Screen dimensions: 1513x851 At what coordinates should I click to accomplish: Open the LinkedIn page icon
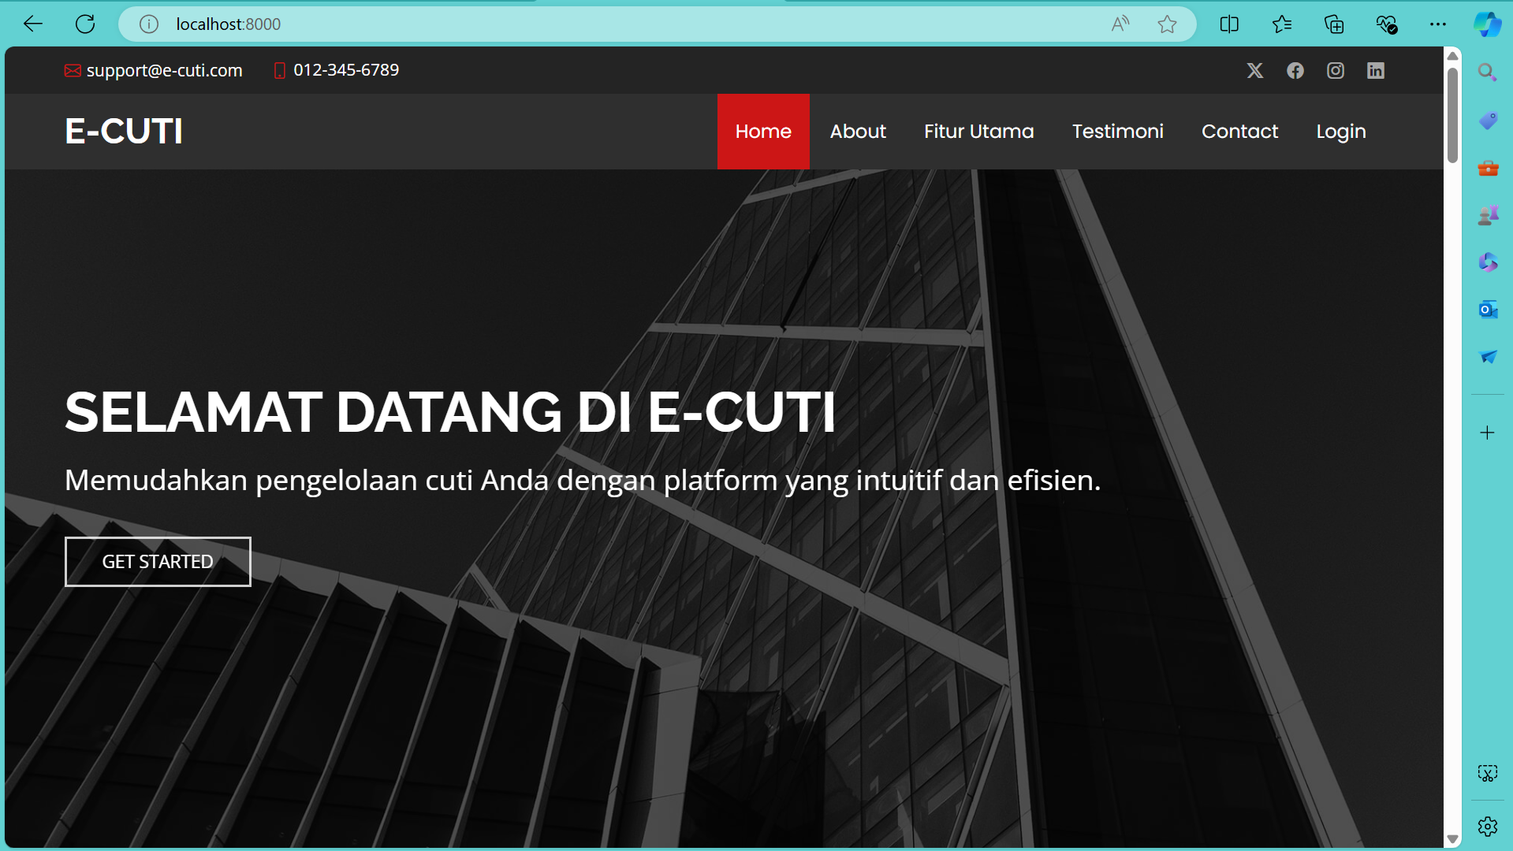pos(1376,70)
